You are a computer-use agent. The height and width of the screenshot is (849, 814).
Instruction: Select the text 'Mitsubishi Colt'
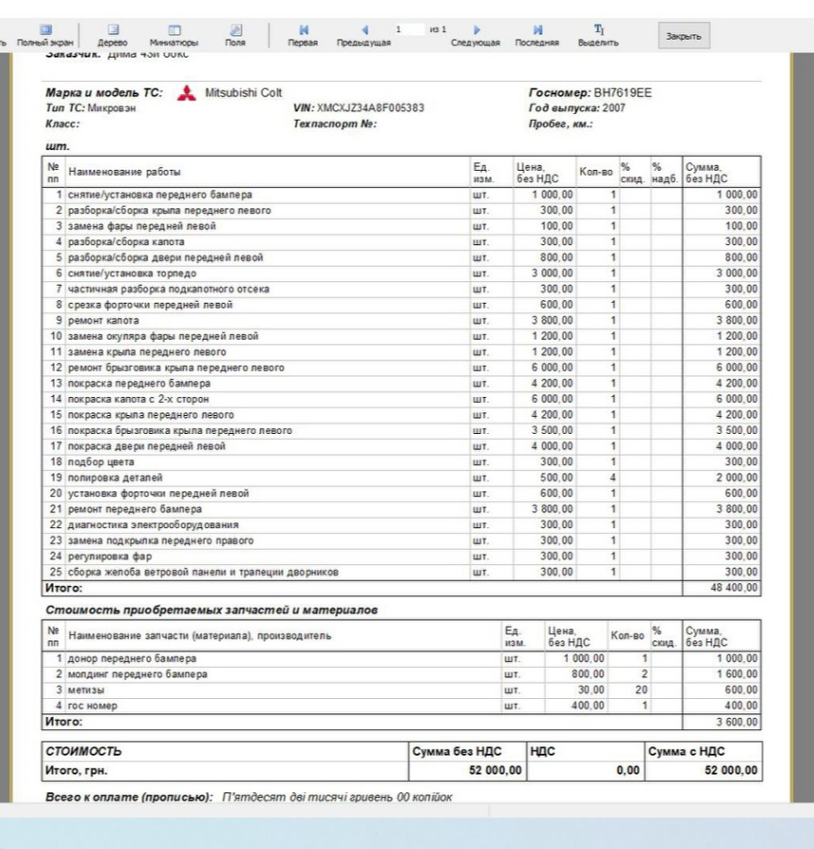pos(243,92)
